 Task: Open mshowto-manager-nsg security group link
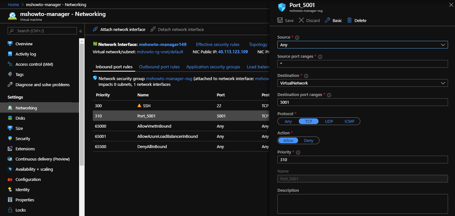coord(169,78)
